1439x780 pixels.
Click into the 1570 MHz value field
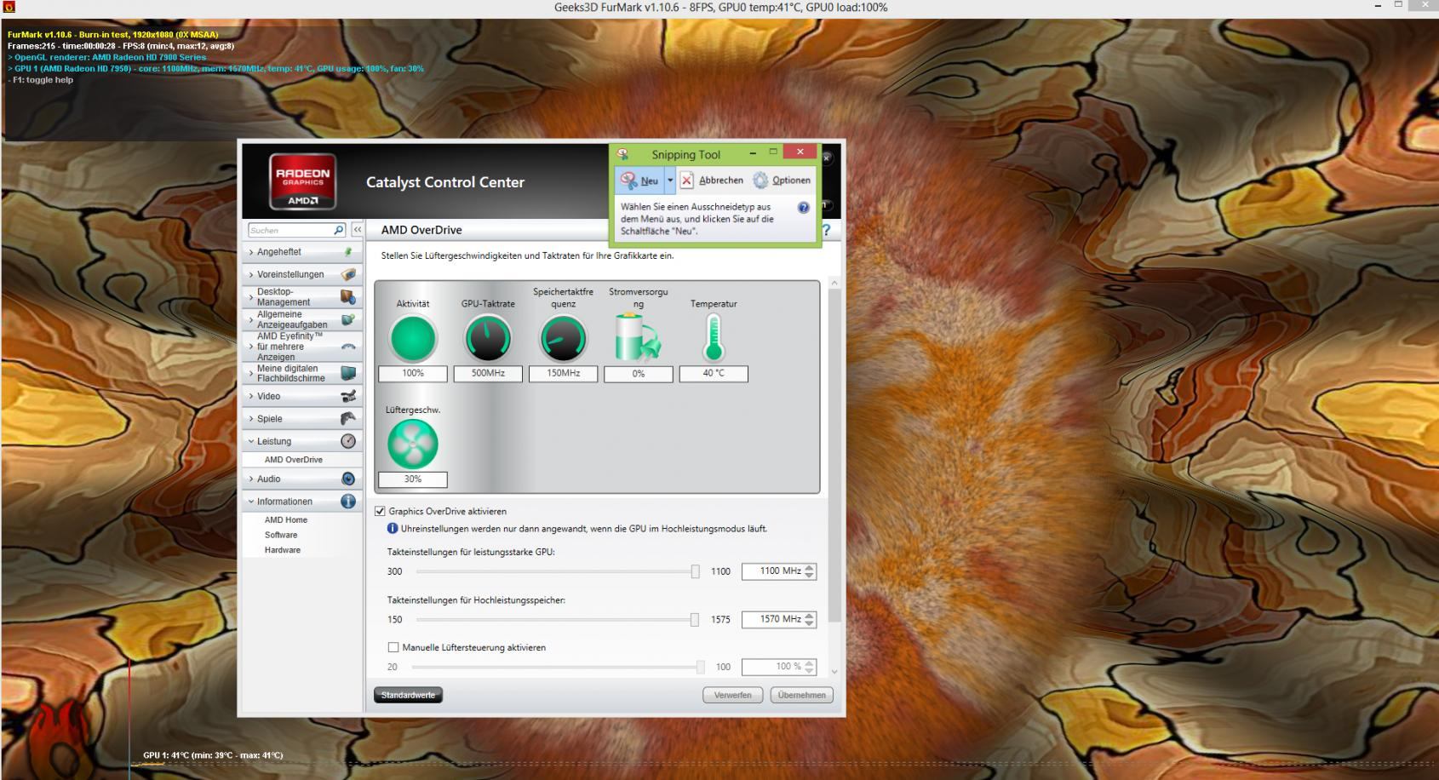coord(772,619)
